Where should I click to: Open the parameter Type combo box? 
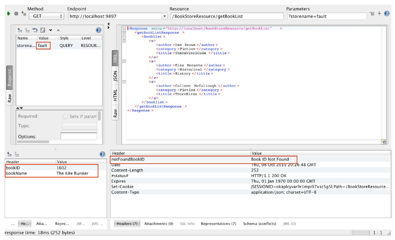pyautogui.click(x=79, y=126)
